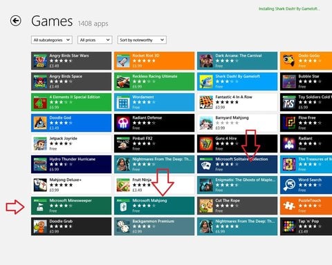Click the Guns 4 Hire icon
Viewport: 332px width, 265px height.
[206, 144]
